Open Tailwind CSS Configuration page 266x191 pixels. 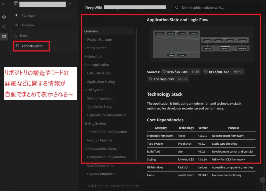pos(107,132)
